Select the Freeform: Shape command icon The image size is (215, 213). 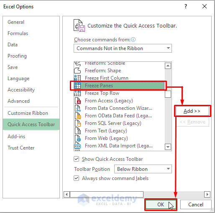pos(77,71)
